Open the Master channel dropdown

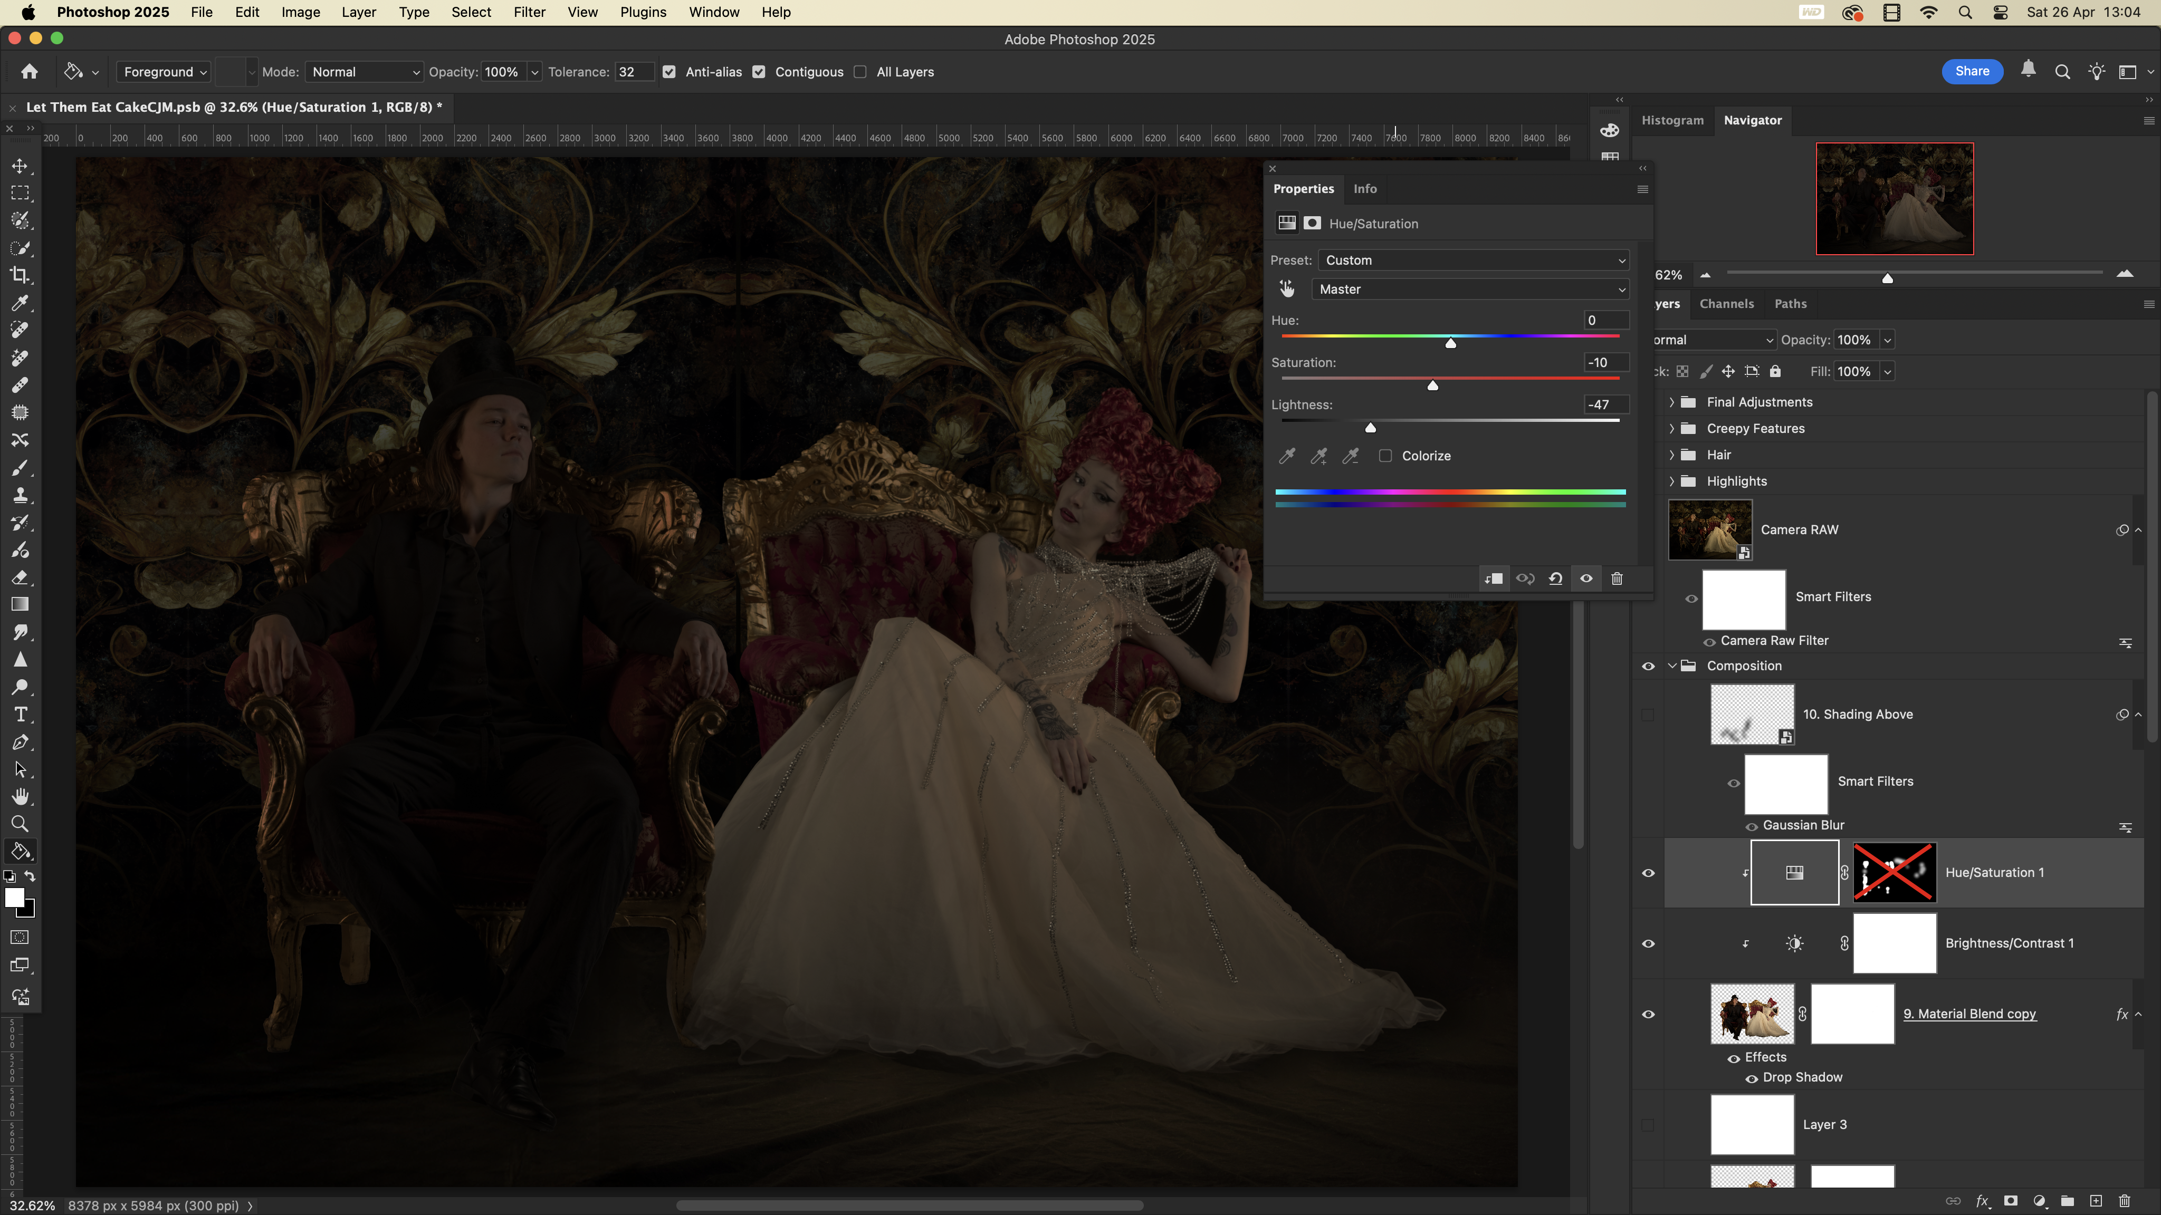[1470, 290]
